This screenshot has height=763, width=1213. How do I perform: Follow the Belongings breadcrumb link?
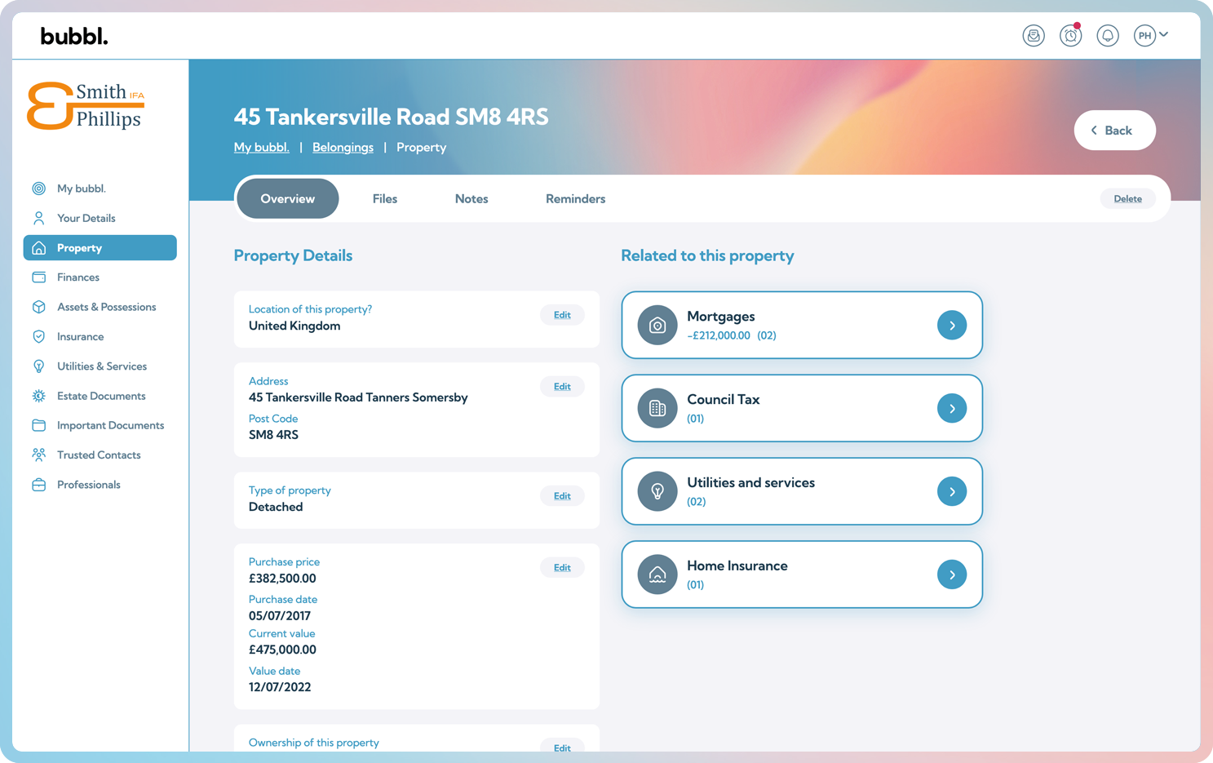pos(343,148)
